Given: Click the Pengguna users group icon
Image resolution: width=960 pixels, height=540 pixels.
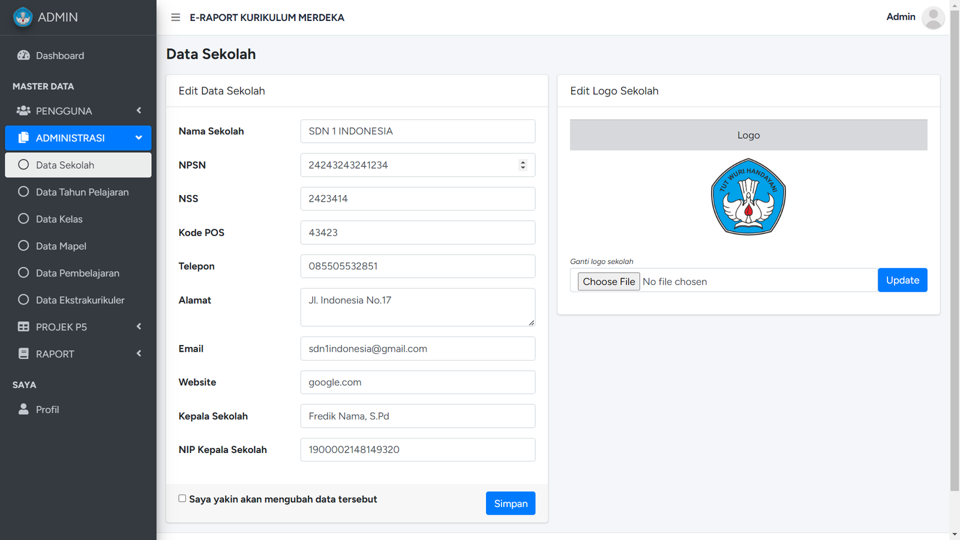Looking at the screenshot, I should [x=23, y=110].
